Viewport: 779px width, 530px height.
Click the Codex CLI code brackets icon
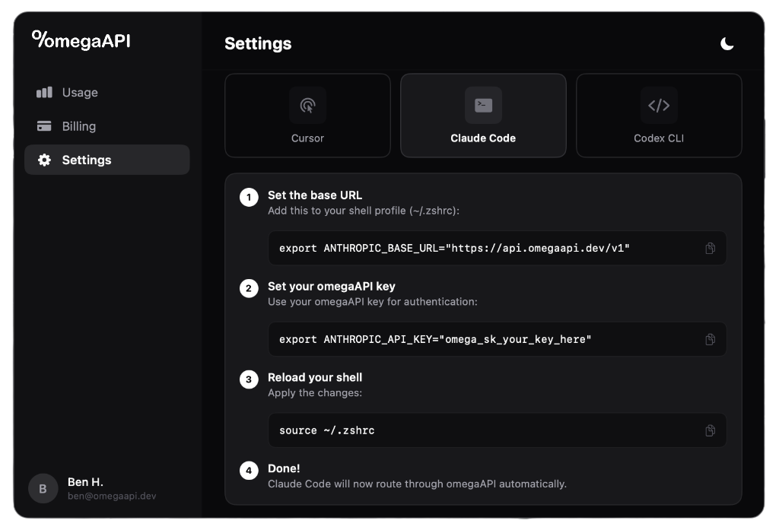point(659,105)
